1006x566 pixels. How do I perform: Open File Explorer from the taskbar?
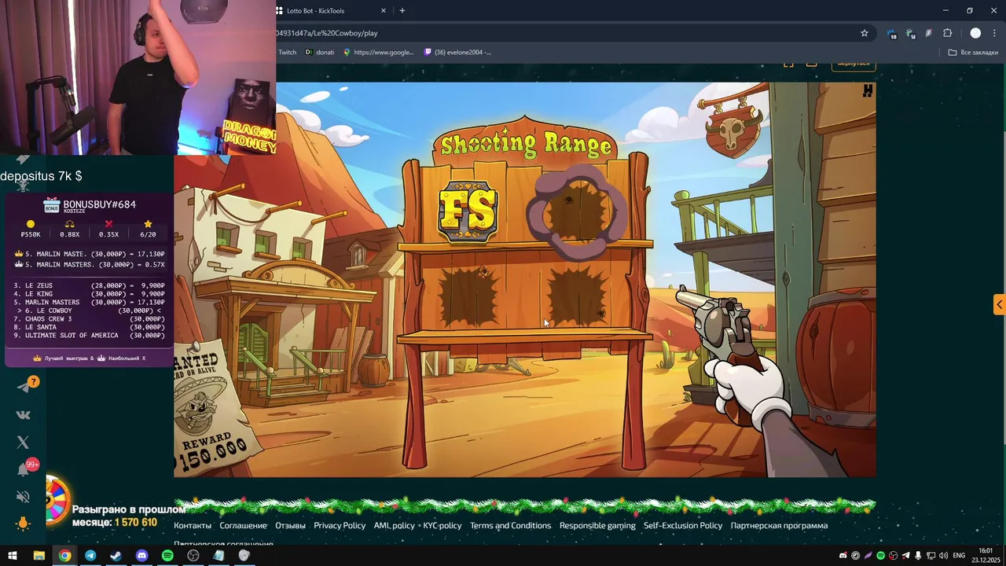click(x=39, y=556)
